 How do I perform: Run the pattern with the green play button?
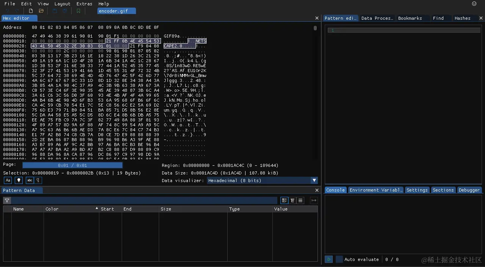pos(329,259)
